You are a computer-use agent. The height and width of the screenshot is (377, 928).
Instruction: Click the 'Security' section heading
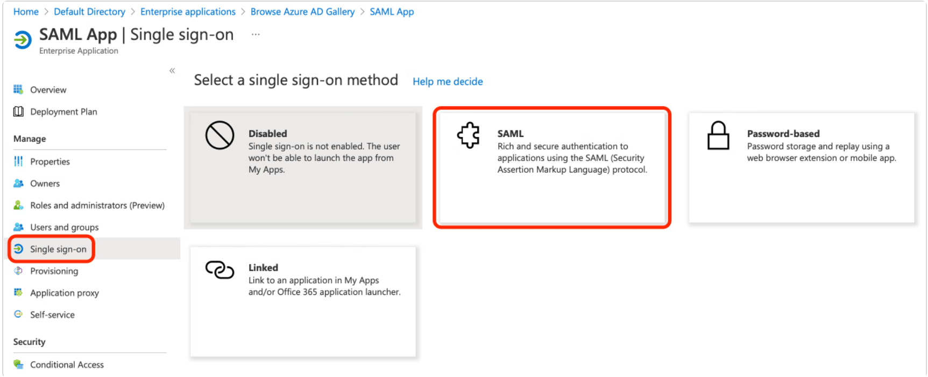point(29,342)
